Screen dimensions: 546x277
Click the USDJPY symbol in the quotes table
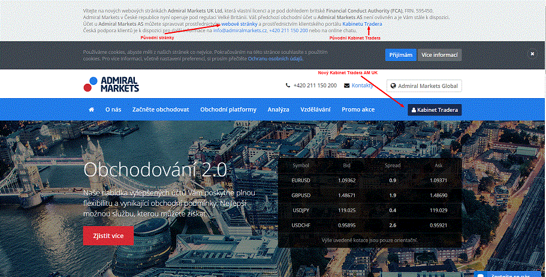301,210
